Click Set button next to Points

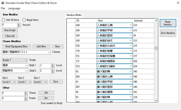coord(46,98)
